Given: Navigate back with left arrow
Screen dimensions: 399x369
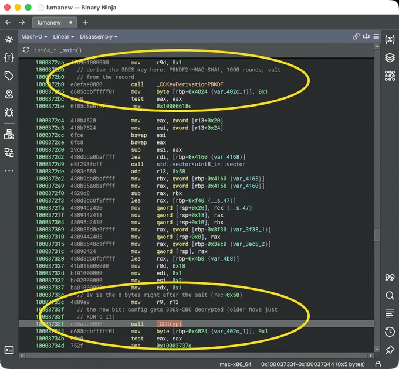Looking at the screenshot, I should coord(8,22).
